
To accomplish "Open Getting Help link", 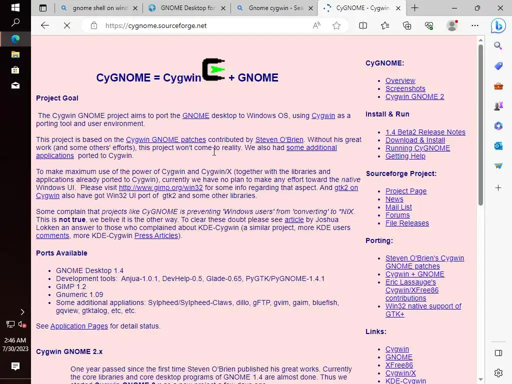I will click(405, 156).
